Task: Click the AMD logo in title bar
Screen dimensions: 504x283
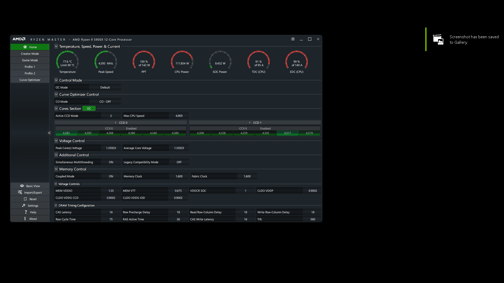Action: click(19, 39)
